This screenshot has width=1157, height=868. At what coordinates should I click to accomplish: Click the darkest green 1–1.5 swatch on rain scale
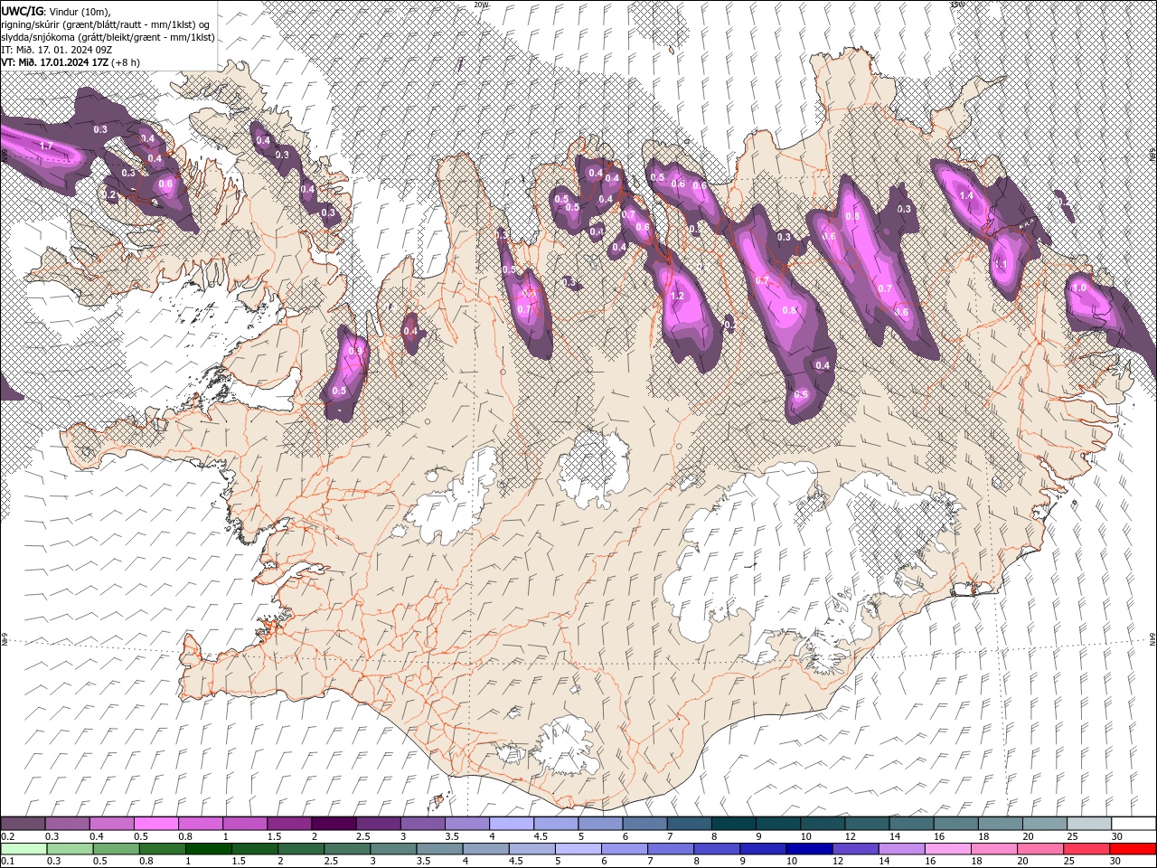(x=208, y=849)
